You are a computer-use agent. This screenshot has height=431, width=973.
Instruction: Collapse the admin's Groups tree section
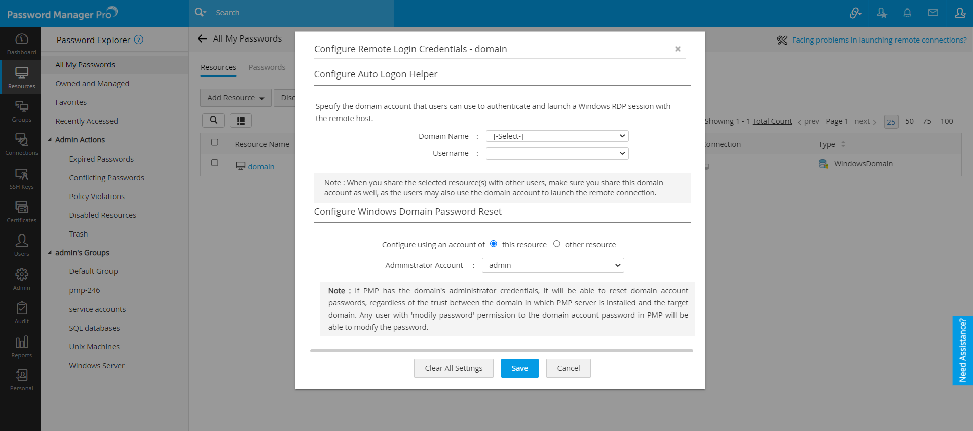click(50, 252)
